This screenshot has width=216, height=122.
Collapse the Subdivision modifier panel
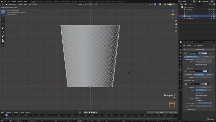coord(184,53)
